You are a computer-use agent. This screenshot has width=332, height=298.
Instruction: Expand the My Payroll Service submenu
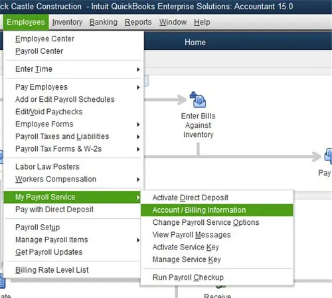pyautogui.click(x=72, y=197)
